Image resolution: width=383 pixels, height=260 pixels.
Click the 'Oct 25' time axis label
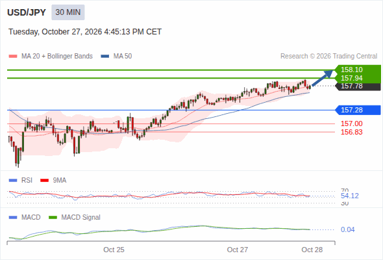114,250
